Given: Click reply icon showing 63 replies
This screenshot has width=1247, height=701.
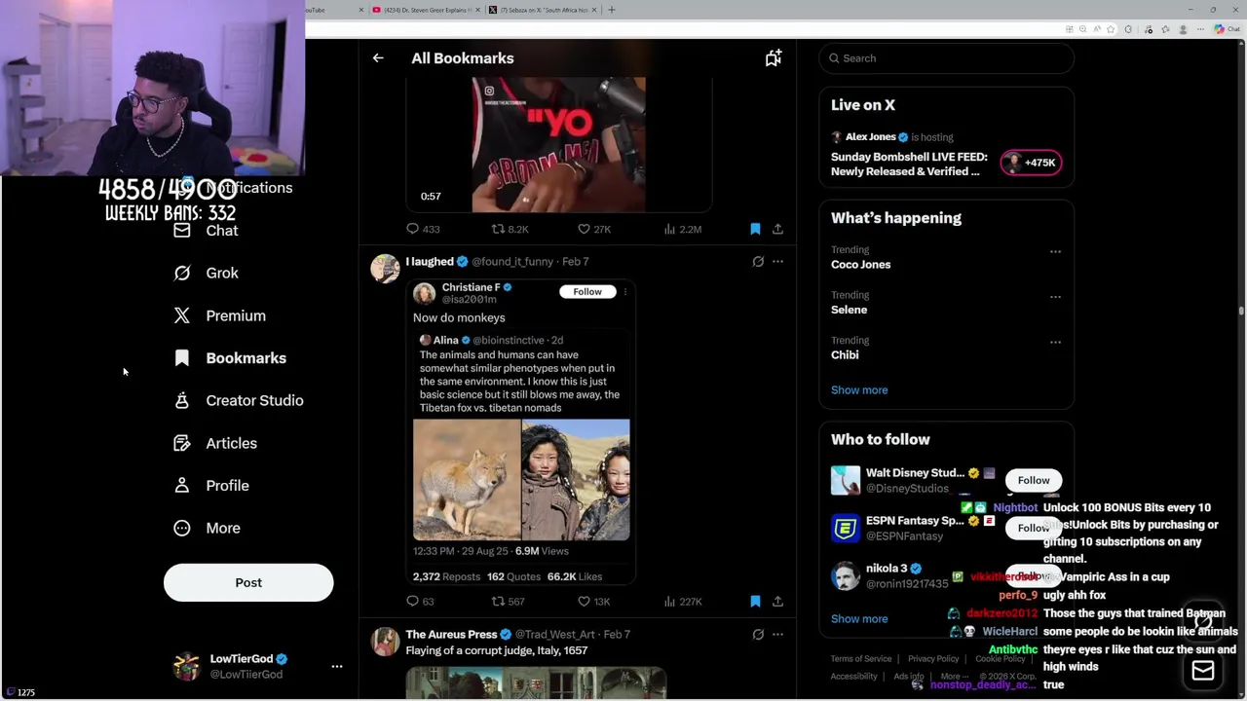Looking at the screenshot, I should point(412,602).
